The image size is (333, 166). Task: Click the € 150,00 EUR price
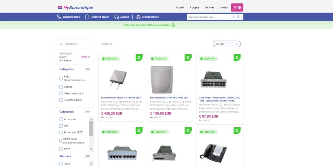[x=161, y=114]
